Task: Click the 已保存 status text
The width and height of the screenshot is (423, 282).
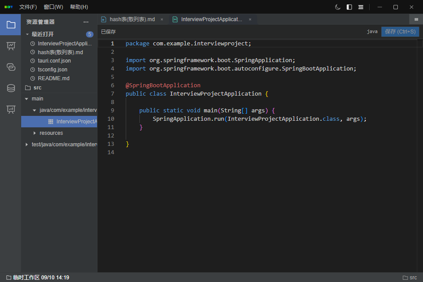Action: tap(108, 32)
